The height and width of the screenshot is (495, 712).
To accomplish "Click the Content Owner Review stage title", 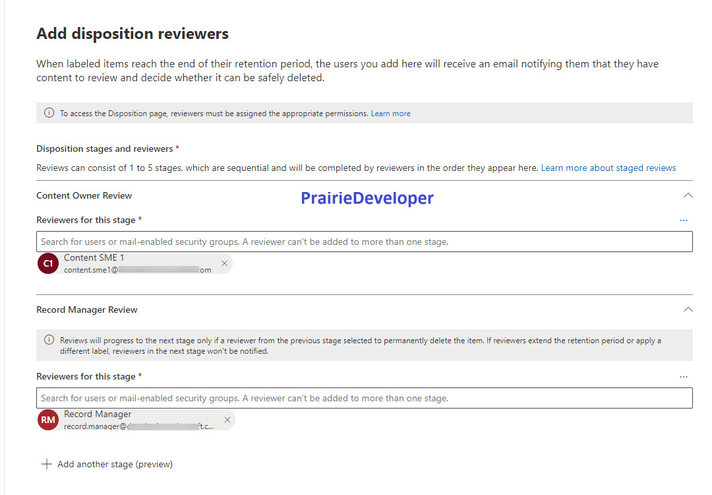I will pos(84,195).
